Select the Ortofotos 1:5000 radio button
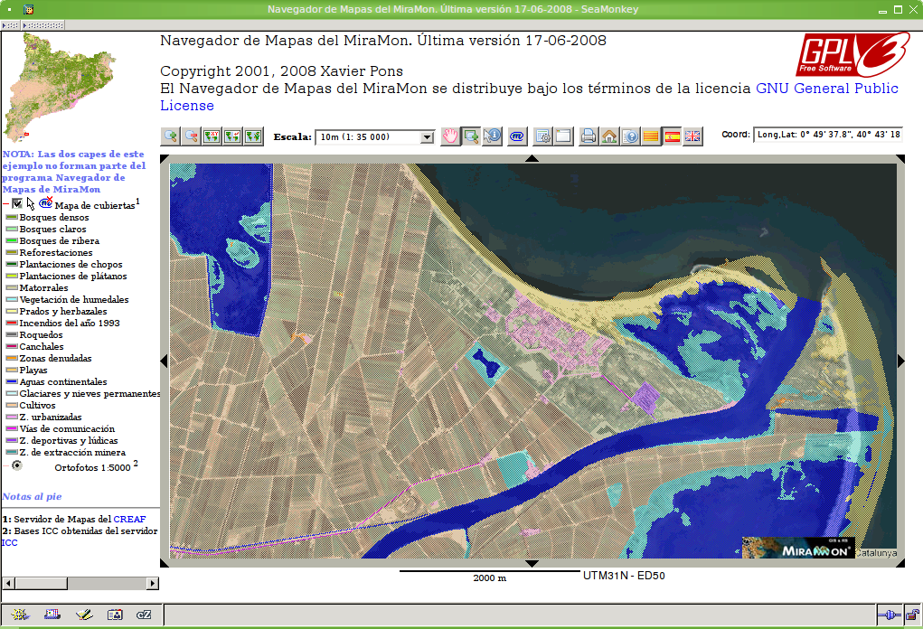Image resolution: width=923 pixels, height=629 pixels. click(17, 465)
